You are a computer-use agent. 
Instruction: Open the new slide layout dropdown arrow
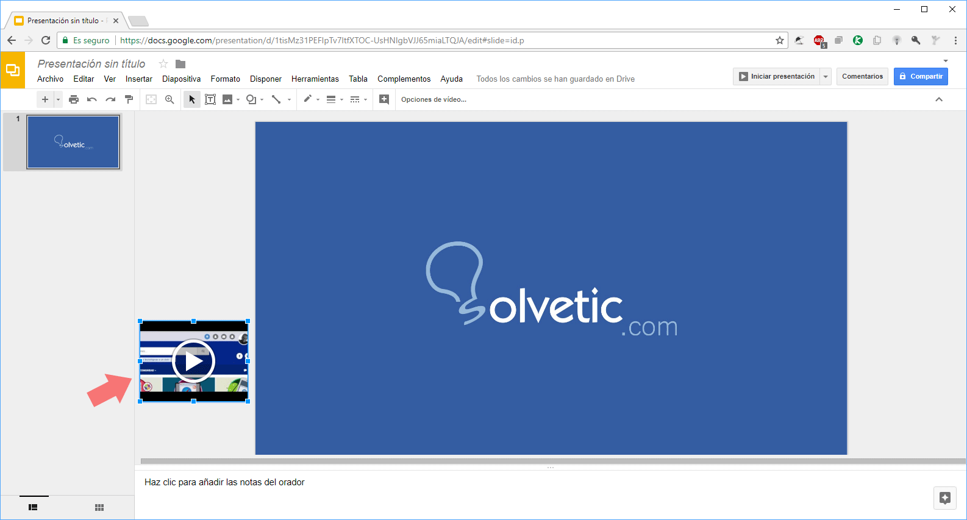59,99
